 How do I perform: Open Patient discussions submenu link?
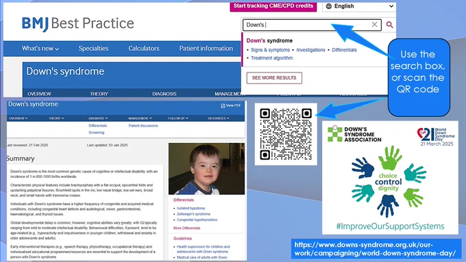143,126
